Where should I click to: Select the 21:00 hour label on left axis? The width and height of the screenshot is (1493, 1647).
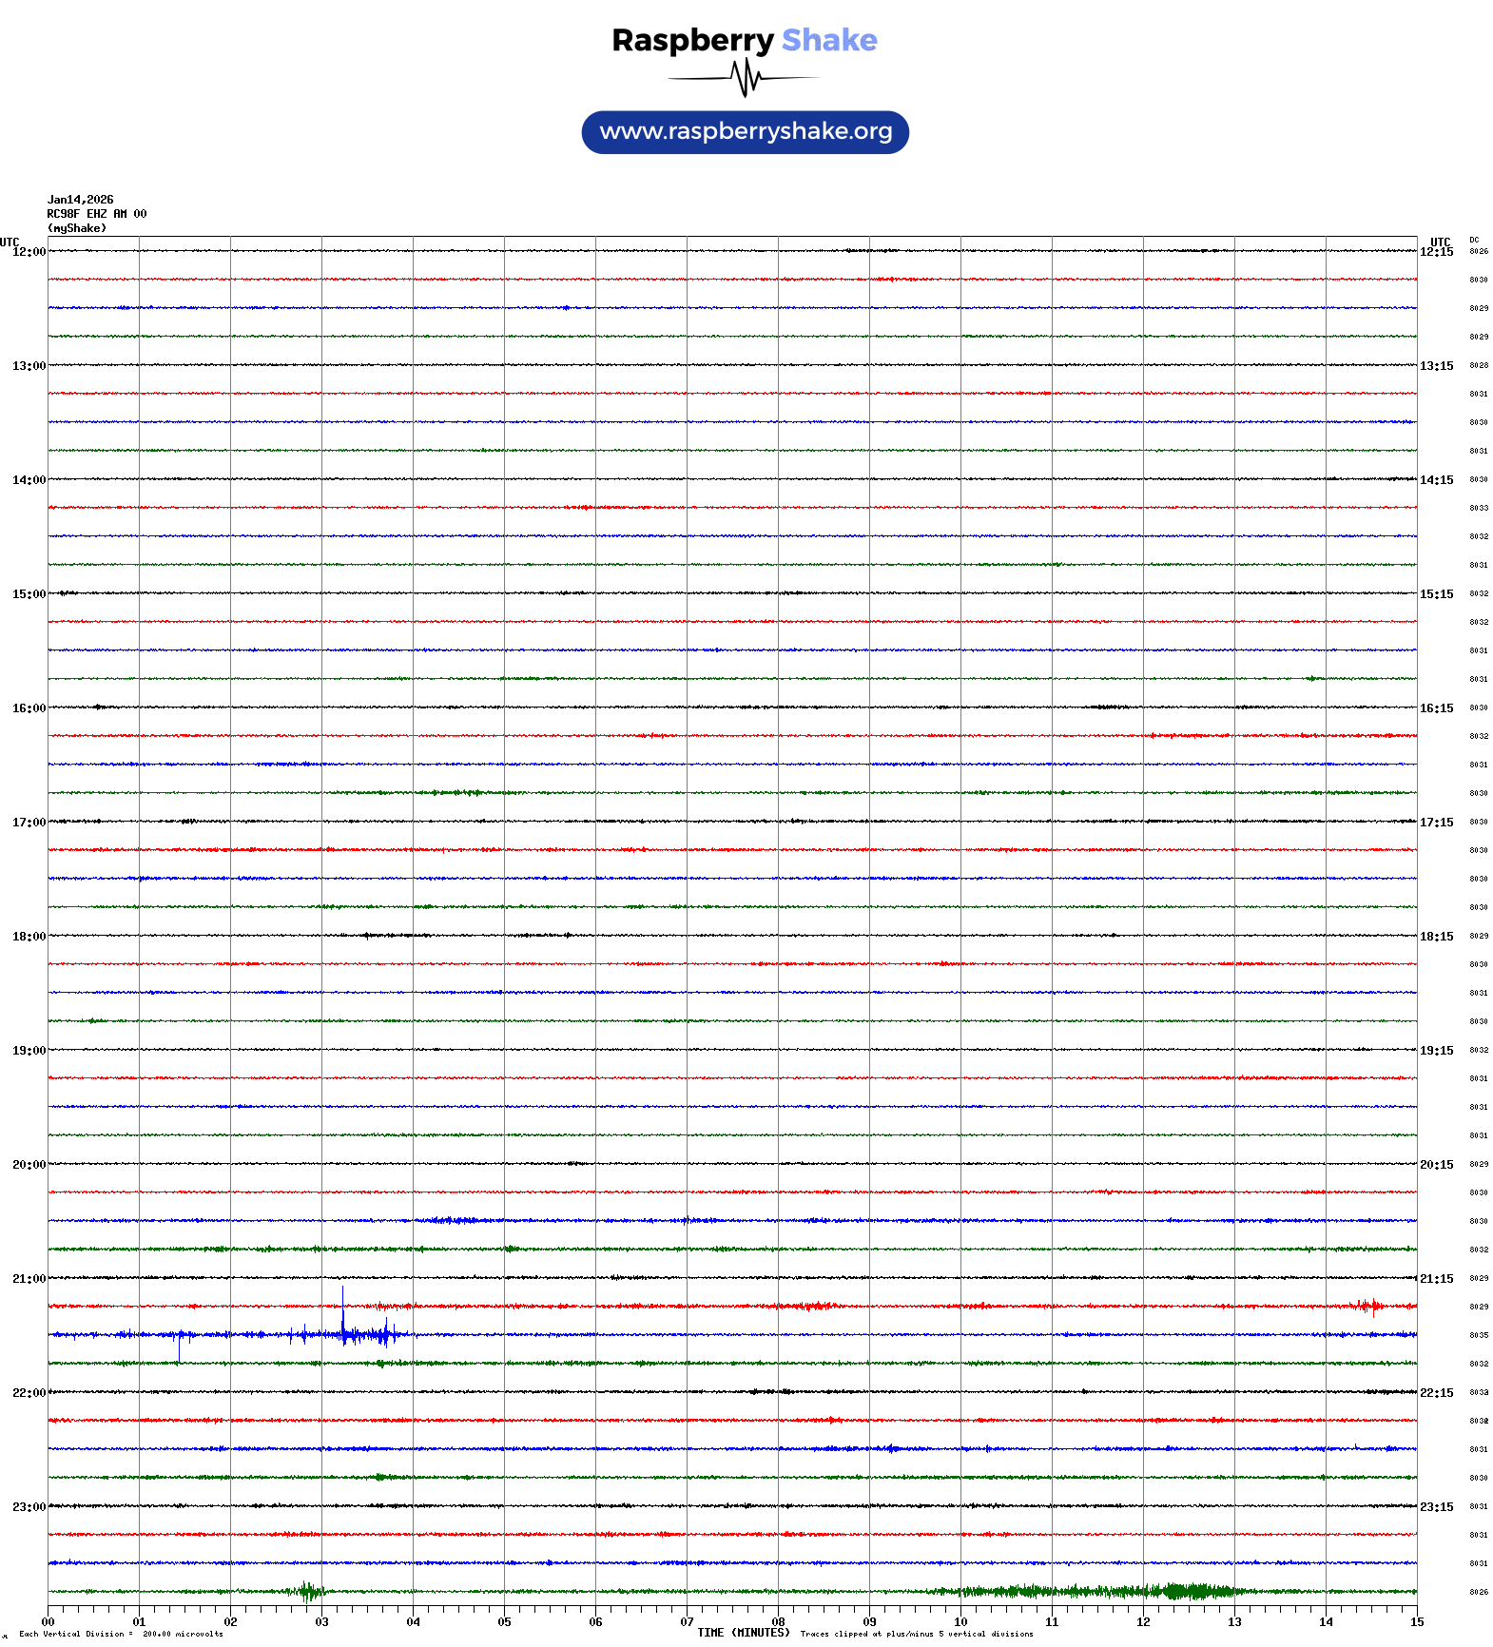click(x=29, y=1279)
